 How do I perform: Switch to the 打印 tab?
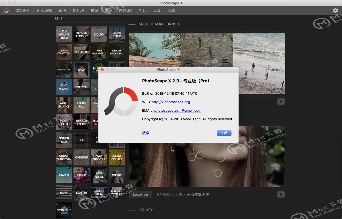click(143, 10)
